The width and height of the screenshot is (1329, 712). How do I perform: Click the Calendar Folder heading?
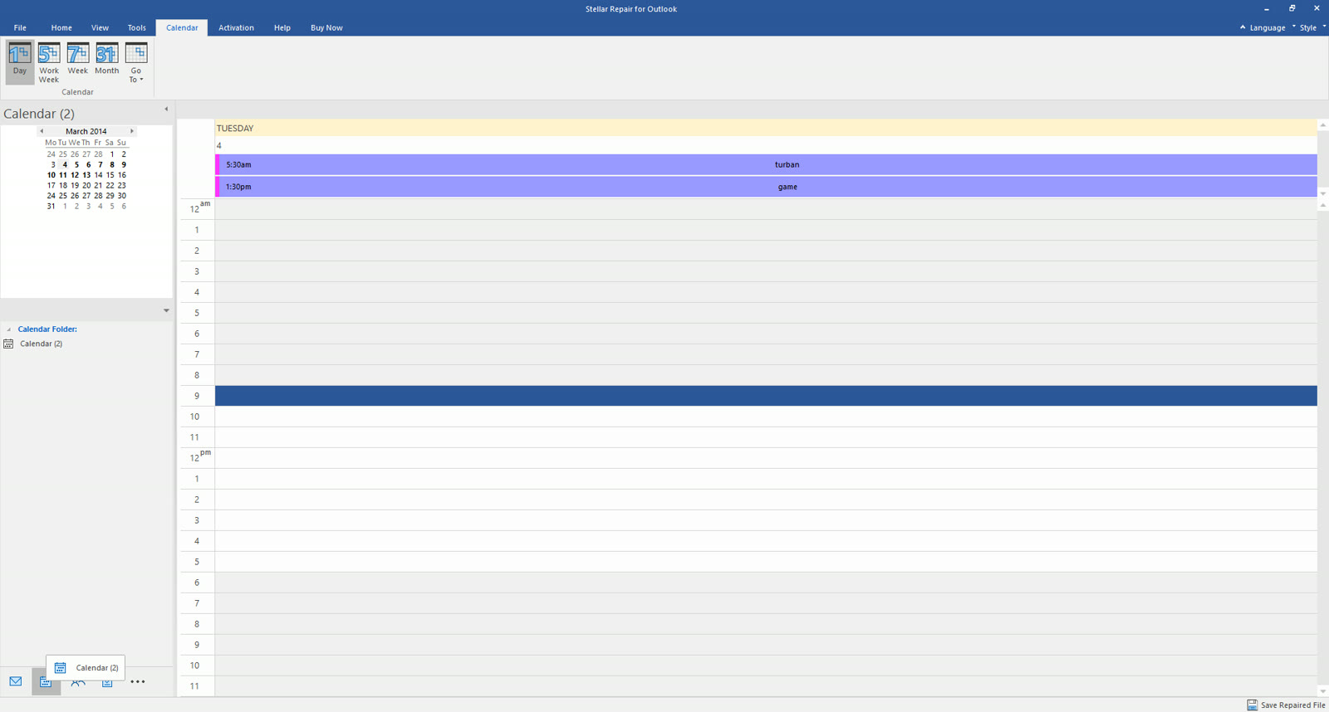pyautogui.click(x=47, y=329)
